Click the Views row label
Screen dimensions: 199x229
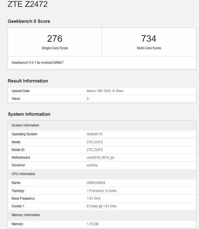click(x=16, y=99)
